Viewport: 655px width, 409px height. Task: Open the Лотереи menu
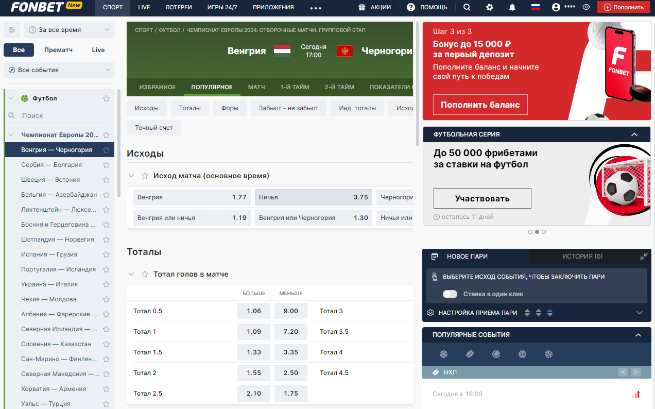[179, 7]
